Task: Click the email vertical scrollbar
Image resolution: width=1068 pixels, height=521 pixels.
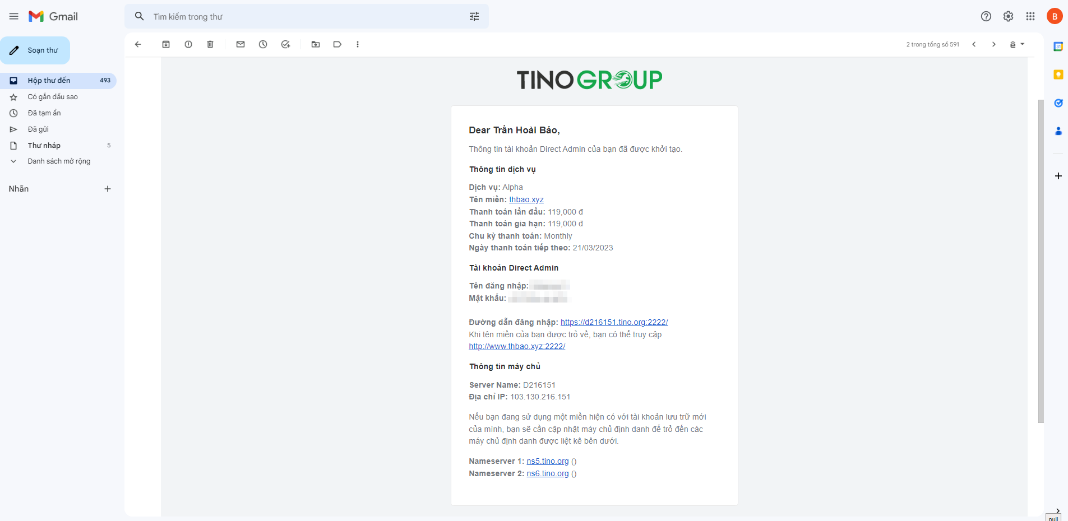Action: tap(1041, 261)
